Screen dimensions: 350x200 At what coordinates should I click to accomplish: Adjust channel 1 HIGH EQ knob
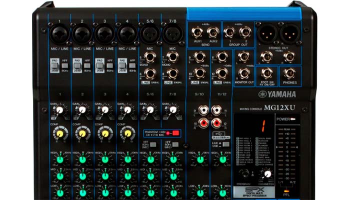[x=60, y=159]
